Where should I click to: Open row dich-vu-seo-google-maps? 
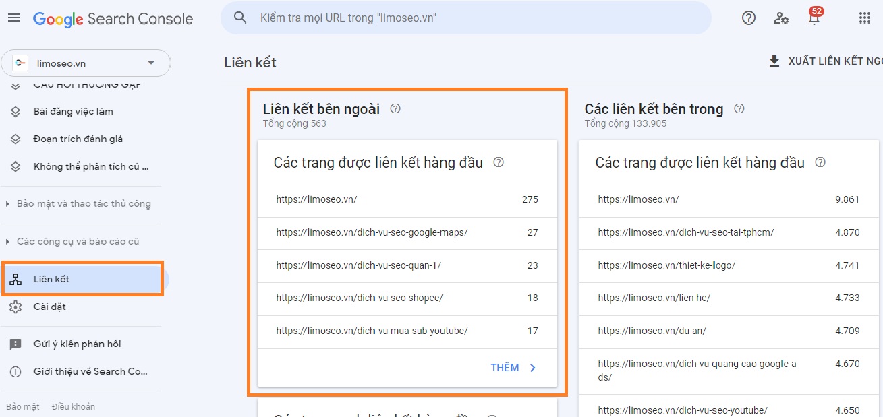tap(407, 232)
